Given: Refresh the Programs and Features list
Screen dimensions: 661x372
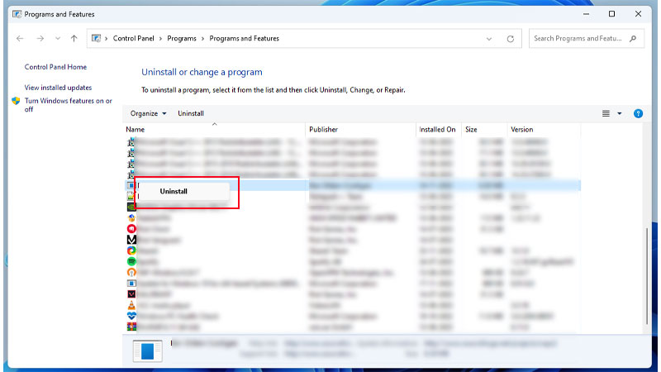Looking at the screenshot, I should [x=510, y=39].
